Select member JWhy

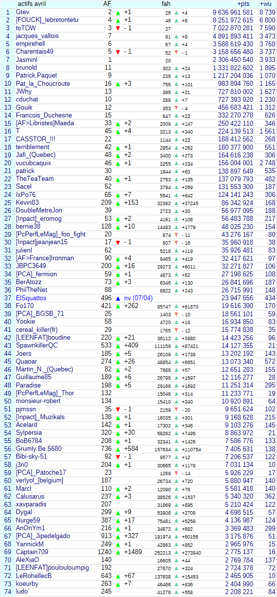(x=23, y=91)
